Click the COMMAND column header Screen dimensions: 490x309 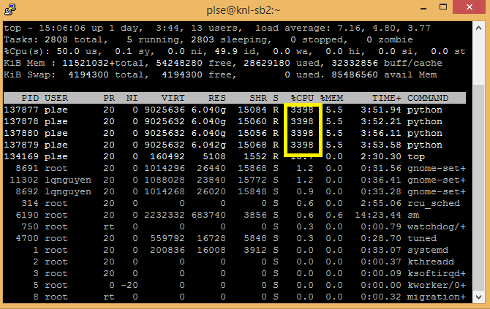click(x=428, y=98)
